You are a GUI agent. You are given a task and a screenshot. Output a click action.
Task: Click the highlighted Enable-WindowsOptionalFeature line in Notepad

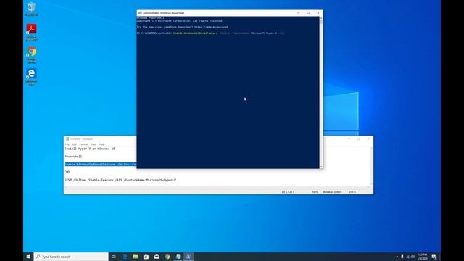tap(100, 165)
